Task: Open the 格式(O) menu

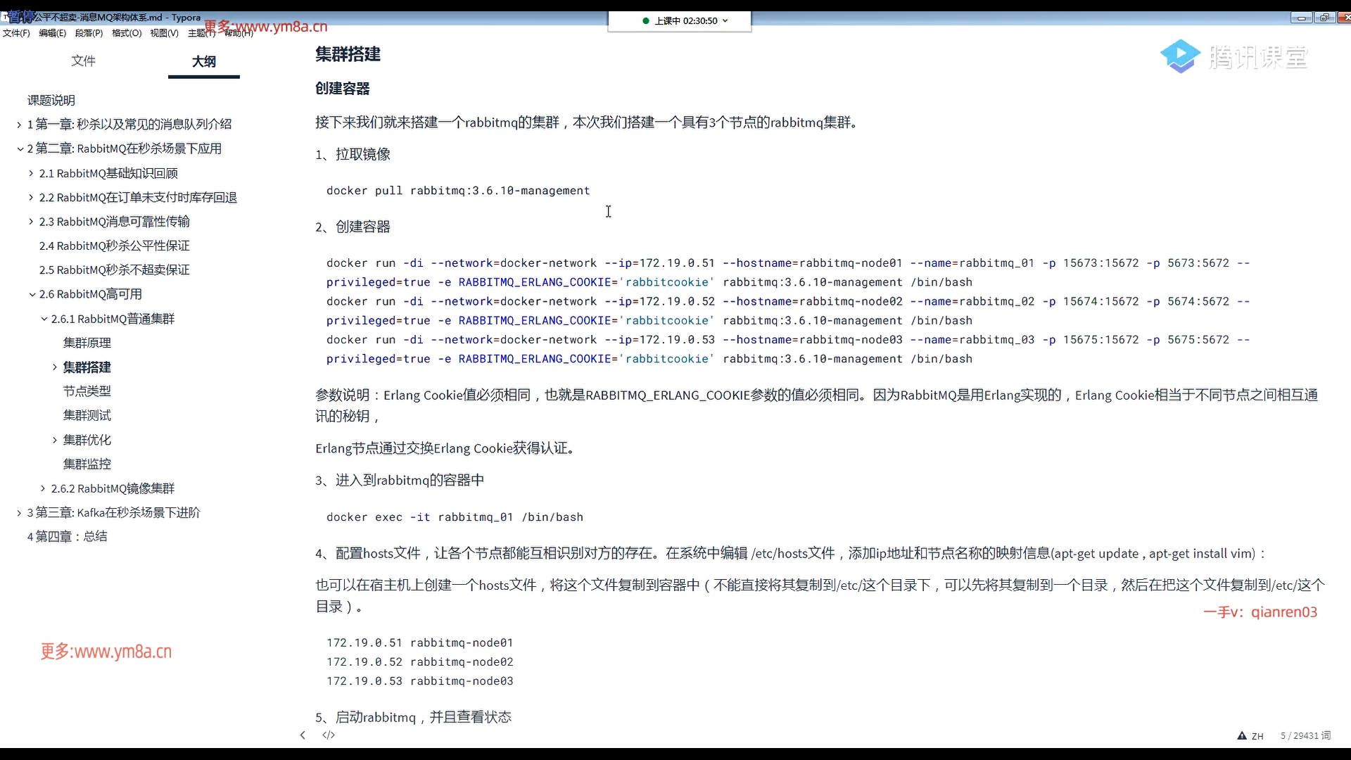Action: coord(127,33)
